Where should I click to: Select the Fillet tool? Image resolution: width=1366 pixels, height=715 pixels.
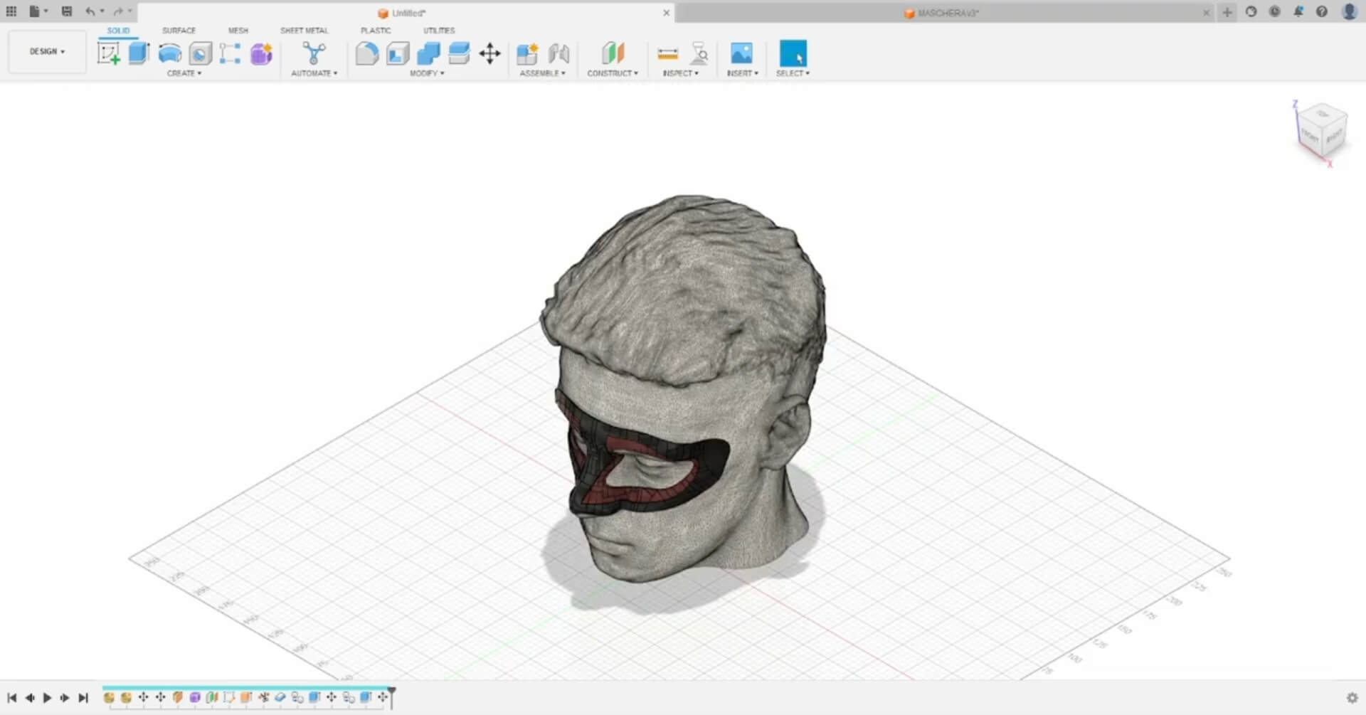[366, 53]
